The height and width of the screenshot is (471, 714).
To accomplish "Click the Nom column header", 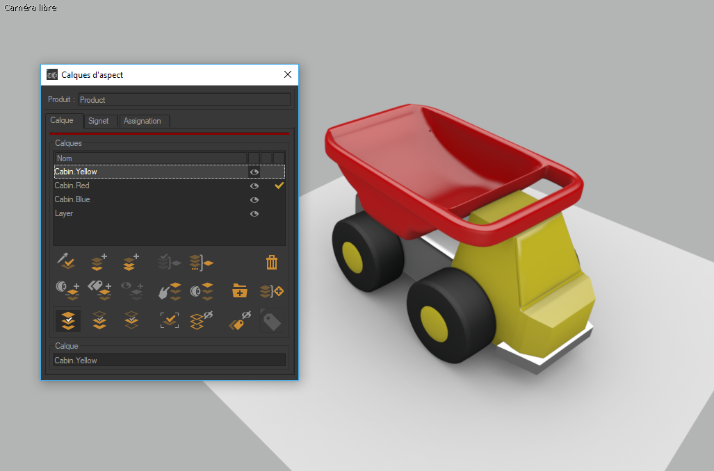I will [149, 158].
